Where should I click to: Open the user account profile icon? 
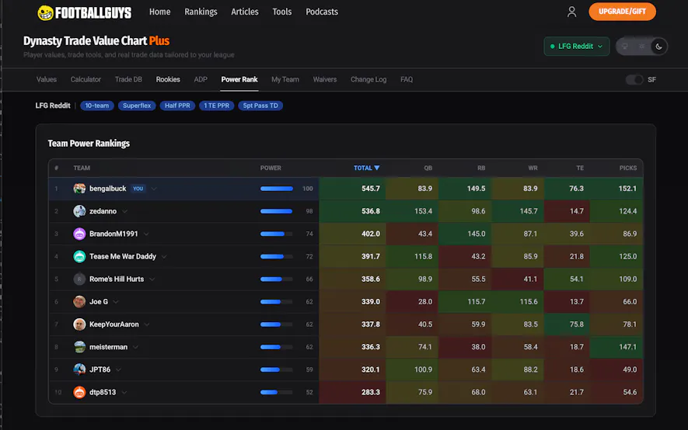571,12
